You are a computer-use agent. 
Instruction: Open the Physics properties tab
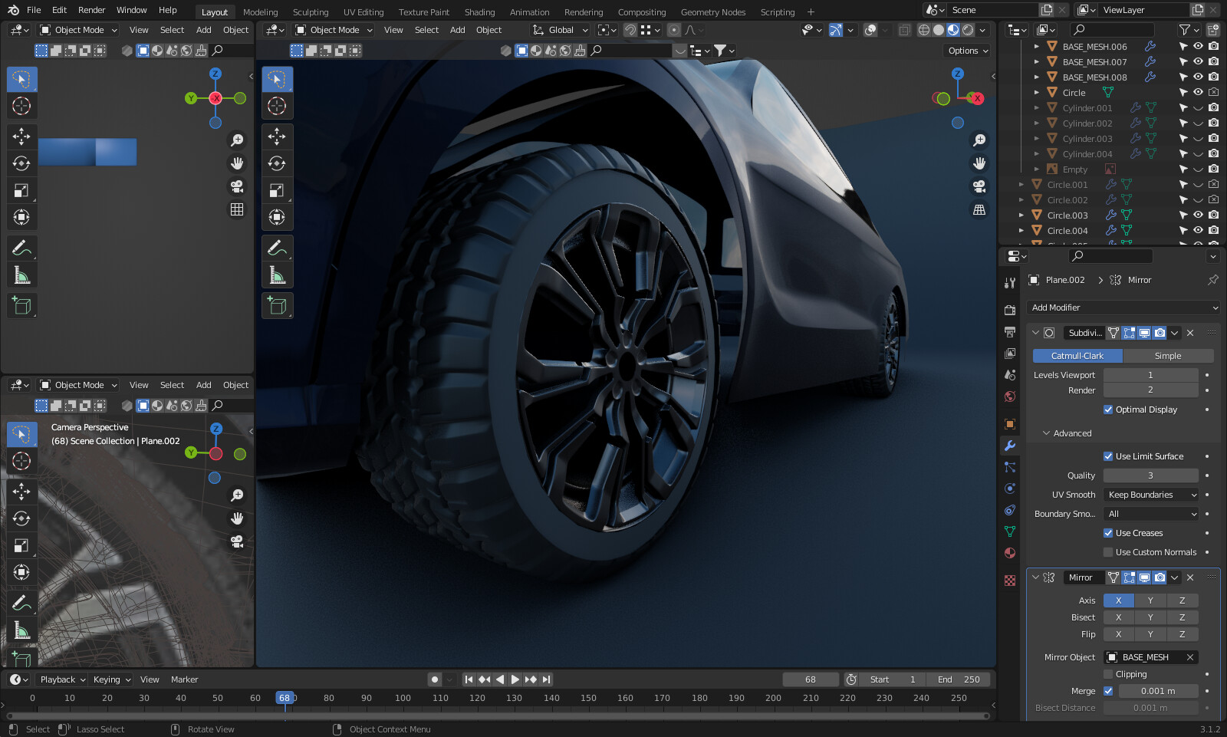pos(1010,489)
